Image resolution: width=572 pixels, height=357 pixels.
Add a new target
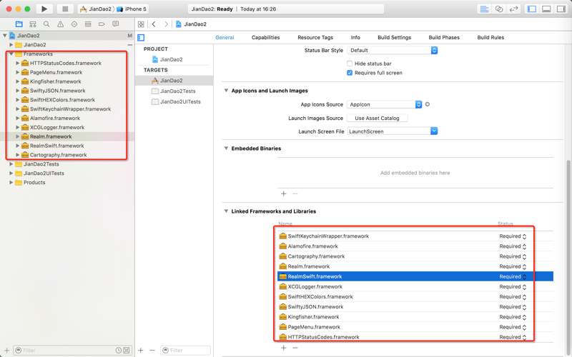(141, 351)
